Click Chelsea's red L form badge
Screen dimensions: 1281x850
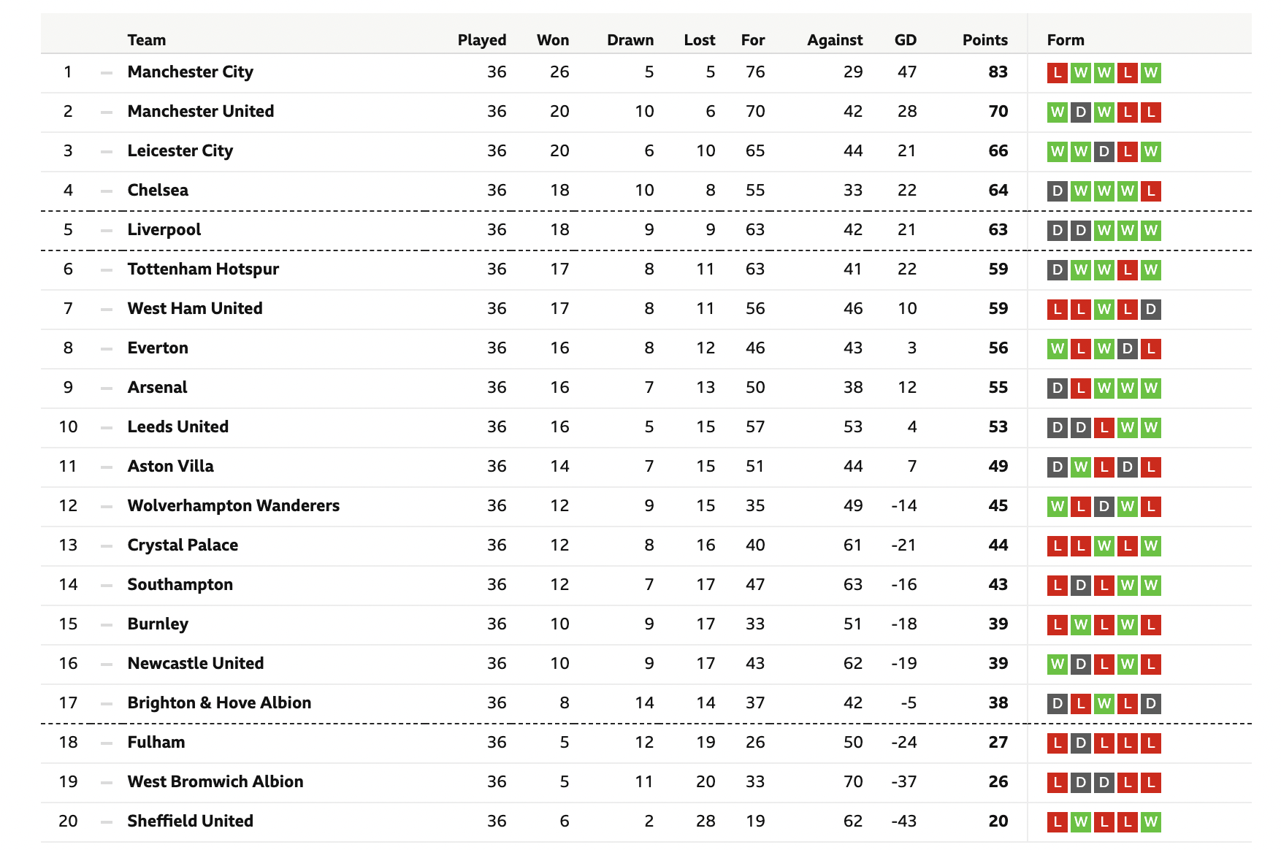pyautogui.click(x=1150, y=191)
